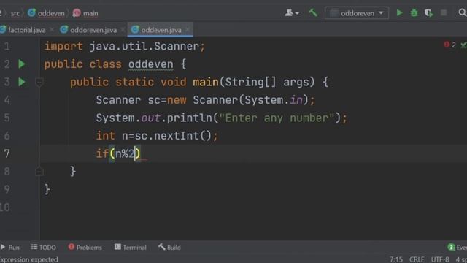The image size is (467, 263).
Task: Click the 'println' call on line 5
Action: (190, 118)
